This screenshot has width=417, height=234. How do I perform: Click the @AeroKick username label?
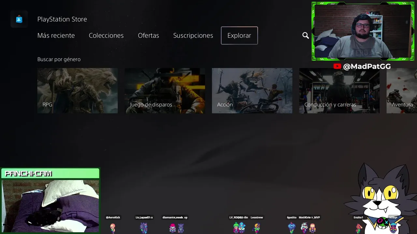[x=113, y=217]
